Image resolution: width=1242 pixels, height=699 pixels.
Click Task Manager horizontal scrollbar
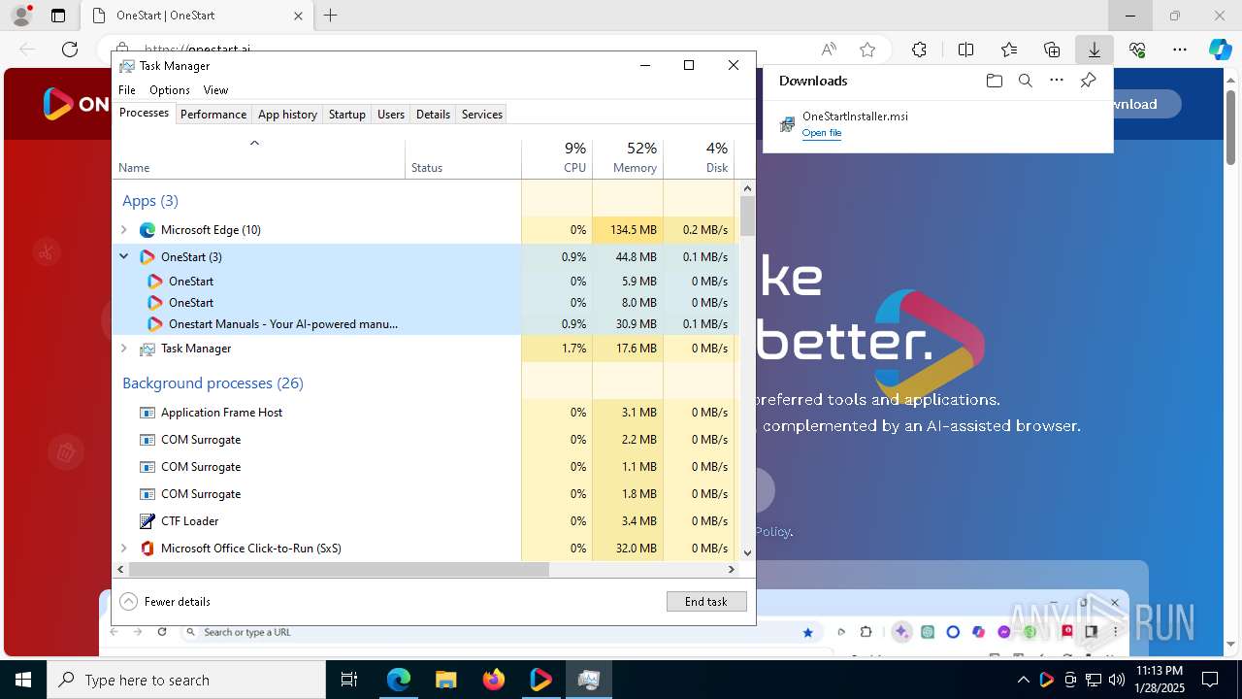point(338,570)
